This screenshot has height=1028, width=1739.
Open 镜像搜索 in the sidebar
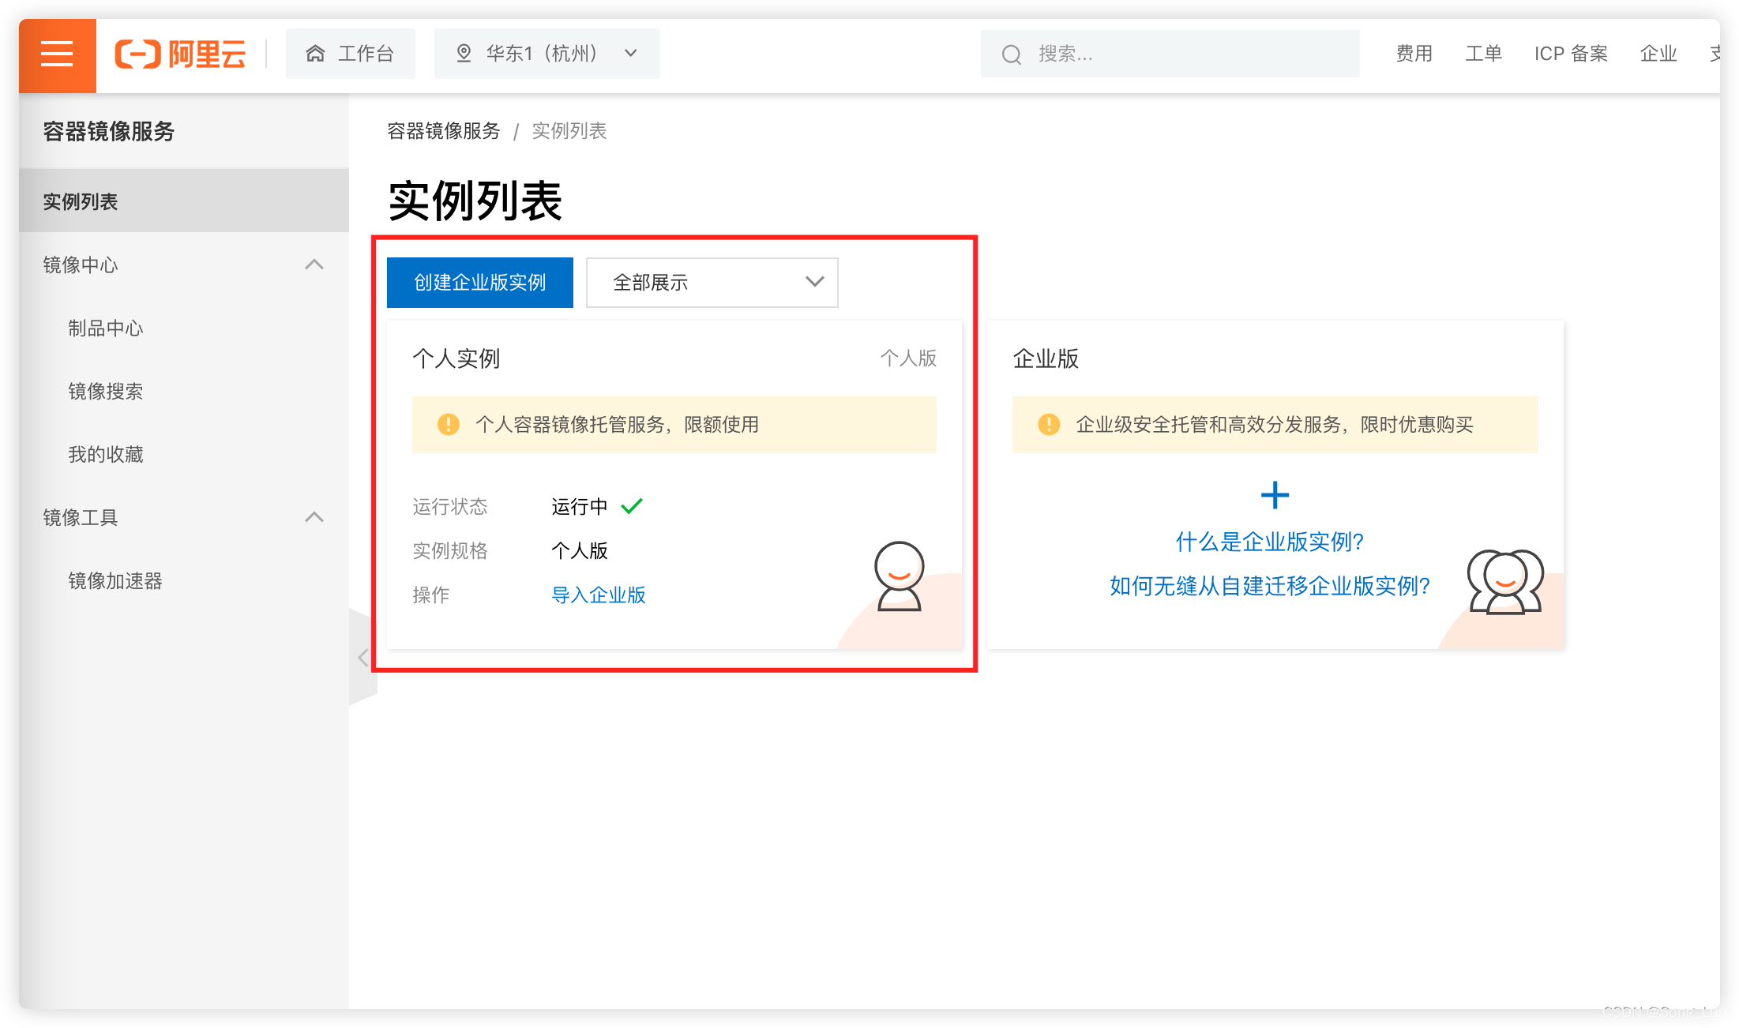(106, 392)
